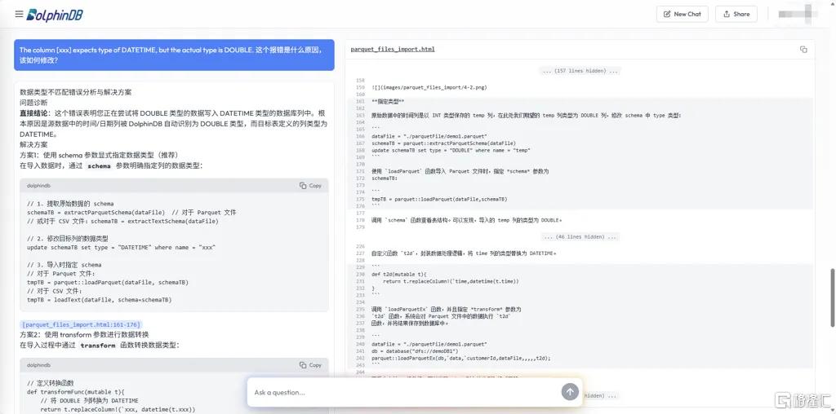Click the def t2d(mutable t) line in document

tap(397, 275)
